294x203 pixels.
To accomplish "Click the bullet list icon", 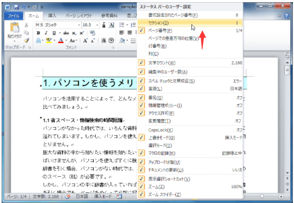I will (x=121, y=25).
